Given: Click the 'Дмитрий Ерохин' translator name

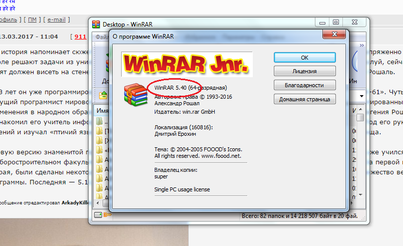Looking at the screenshot, I should tap(175, 134).
